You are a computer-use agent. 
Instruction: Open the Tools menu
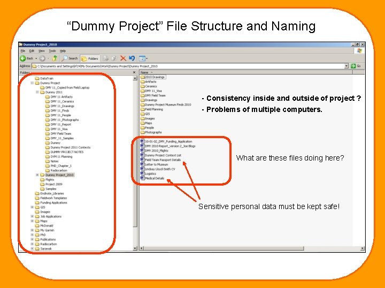click(x=52, y=51)
